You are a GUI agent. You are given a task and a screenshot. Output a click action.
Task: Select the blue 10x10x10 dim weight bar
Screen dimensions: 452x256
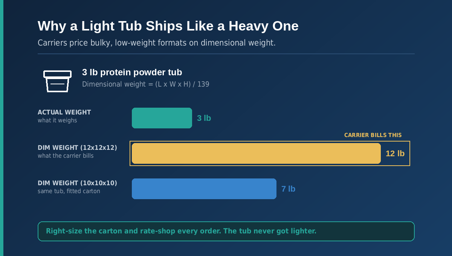pyautogui.click(x=204, y=189)
